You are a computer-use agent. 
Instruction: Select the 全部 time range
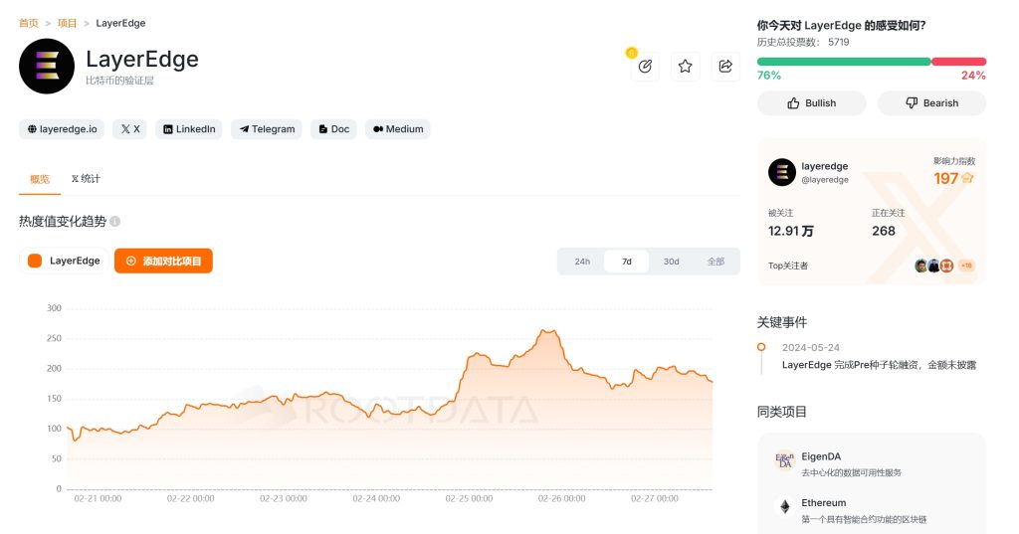(715, 262)
